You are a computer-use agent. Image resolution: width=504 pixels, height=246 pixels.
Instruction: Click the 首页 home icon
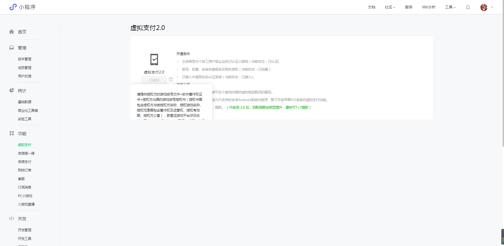click(x=12, y=32)
